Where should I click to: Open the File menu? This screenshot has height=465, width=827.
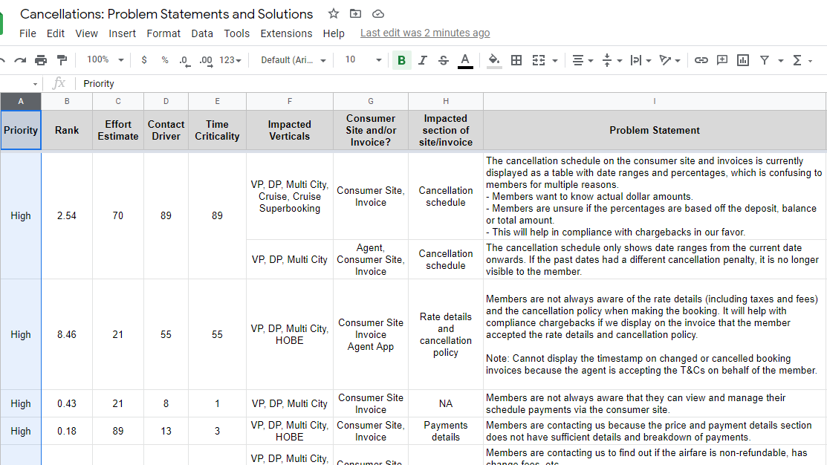pyautogui.click(x=27, y=33)
